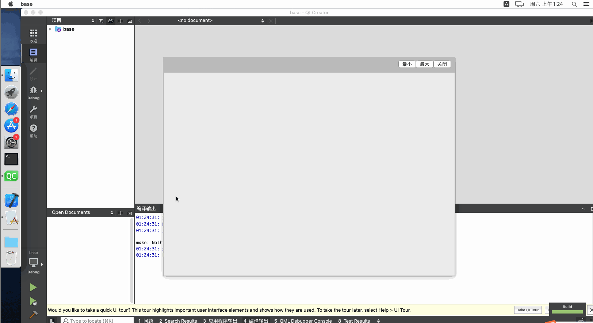The height and width of the screenshot is (323, 593).
Task: Open the base Debug kit selector
Action: 33,263
